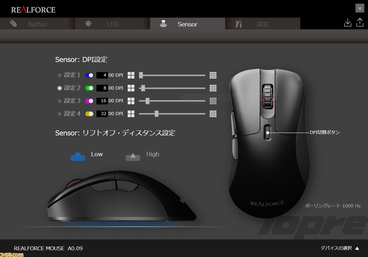This screenshot has height=257, width=368.
Task: Click the Low label text
Action: click(97, 154)
